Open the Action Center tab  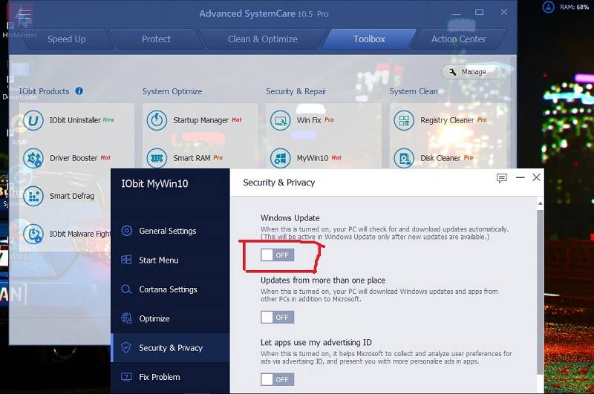pos(458,39)
